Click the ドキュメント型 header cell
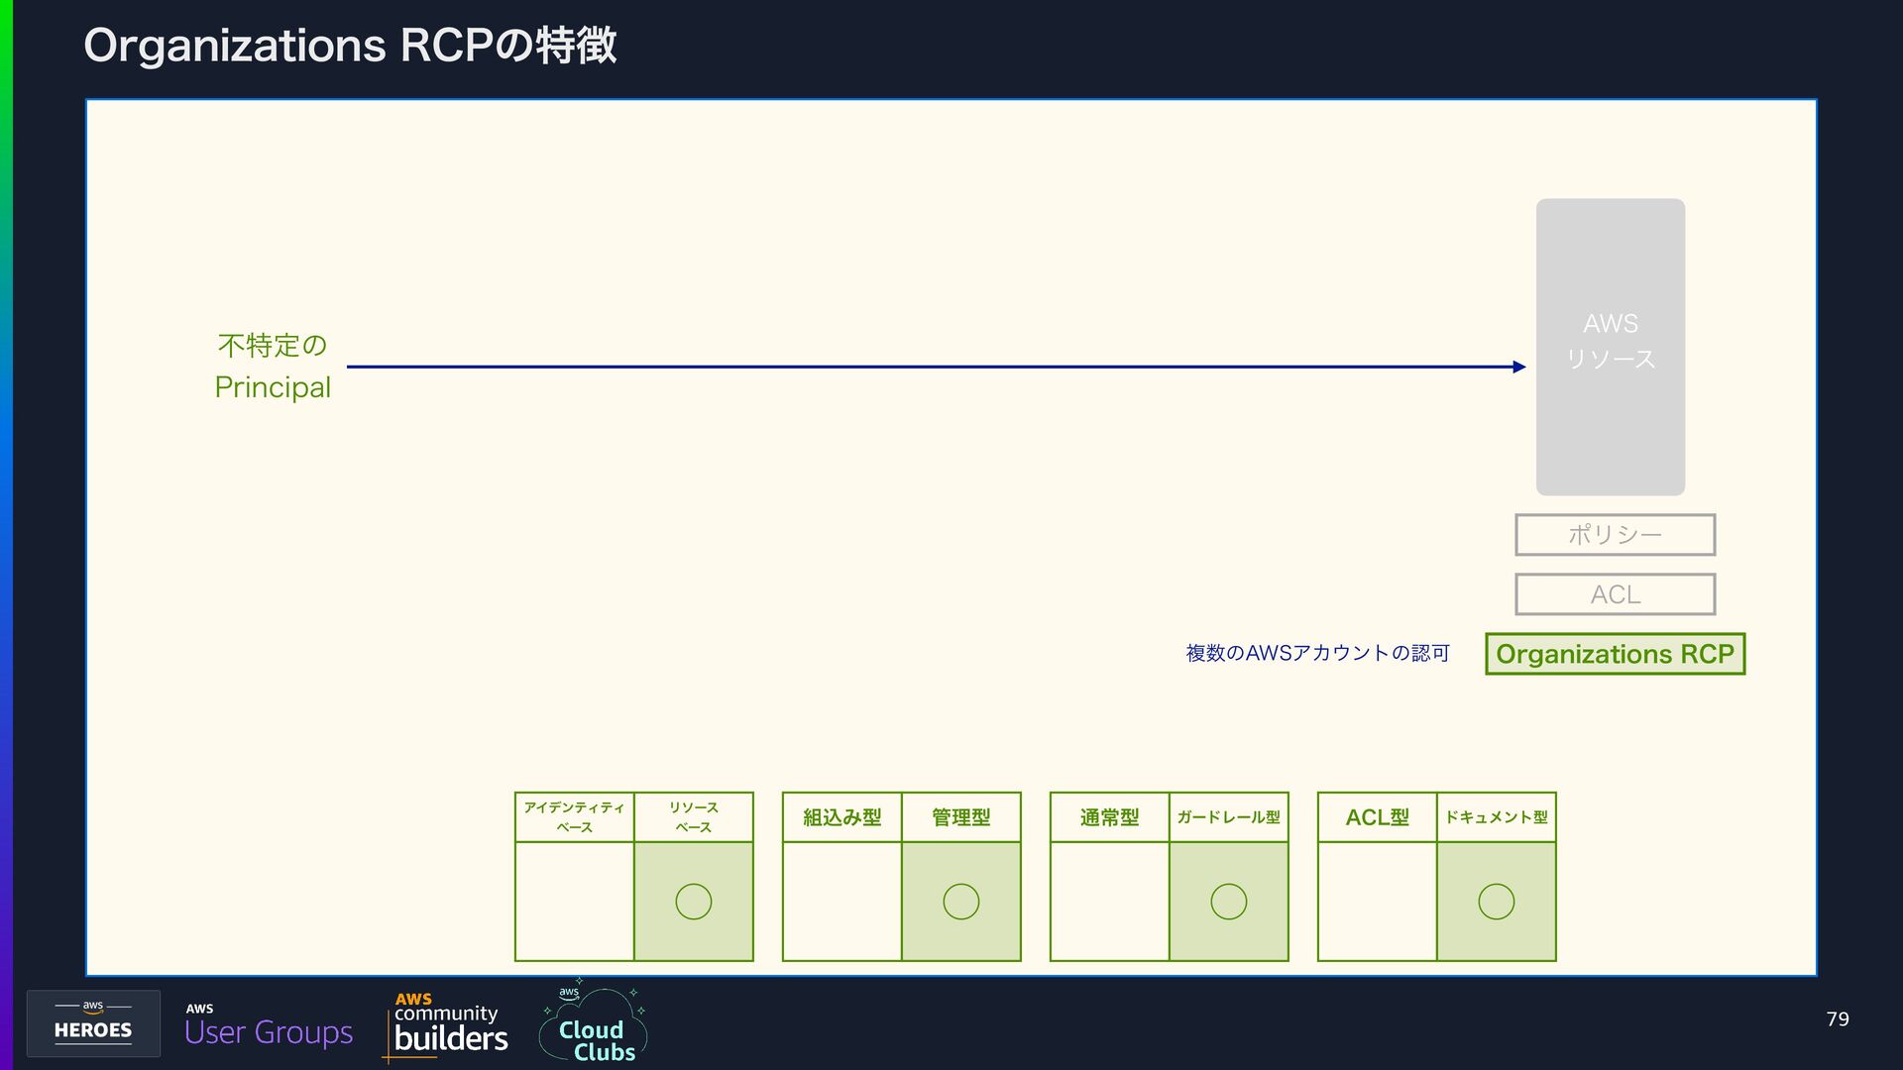The height and width of the screenshot is (1070, 1903). click(x=1497, y=817)
